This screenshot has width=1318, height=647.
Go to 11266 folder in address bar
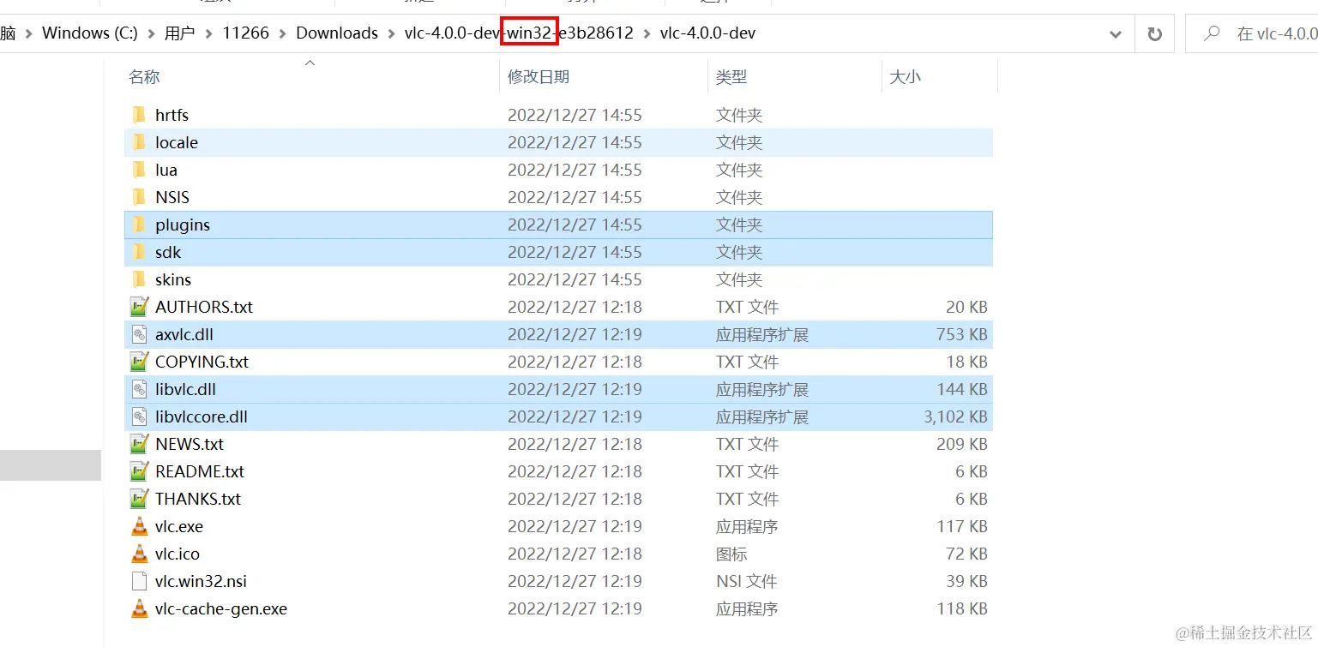pyautogui.click(x=245, y=33)
